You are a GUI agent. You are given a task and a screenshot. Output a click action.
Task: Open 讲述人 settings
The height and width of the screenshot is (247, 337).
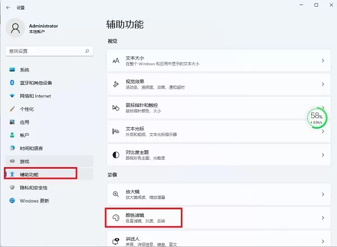pos(218,239)
